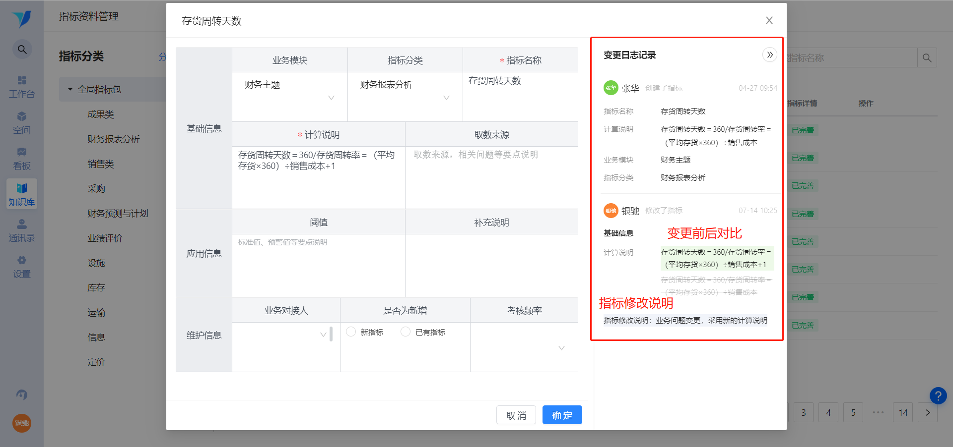
Task: Click the 取数来源 text area
Action: click(x=491, y=177)
